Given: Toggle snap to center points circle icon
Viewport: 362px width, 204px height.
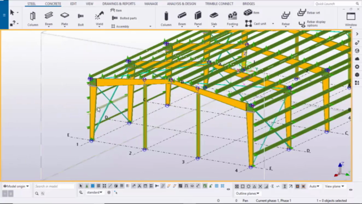Looking at the screenshot, I should 248,186.
